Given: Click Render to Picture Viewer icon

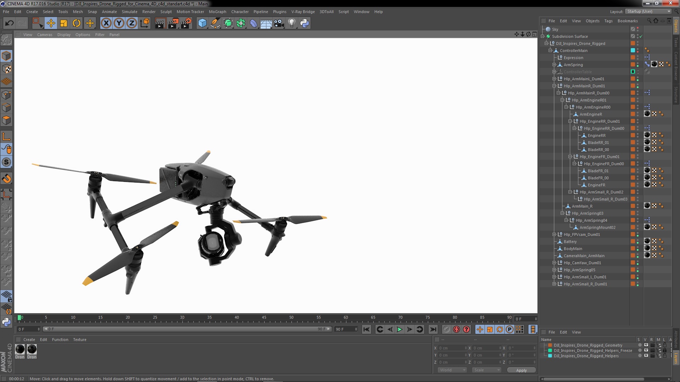Looking at the screenshot, I should [x=173, y=23].
